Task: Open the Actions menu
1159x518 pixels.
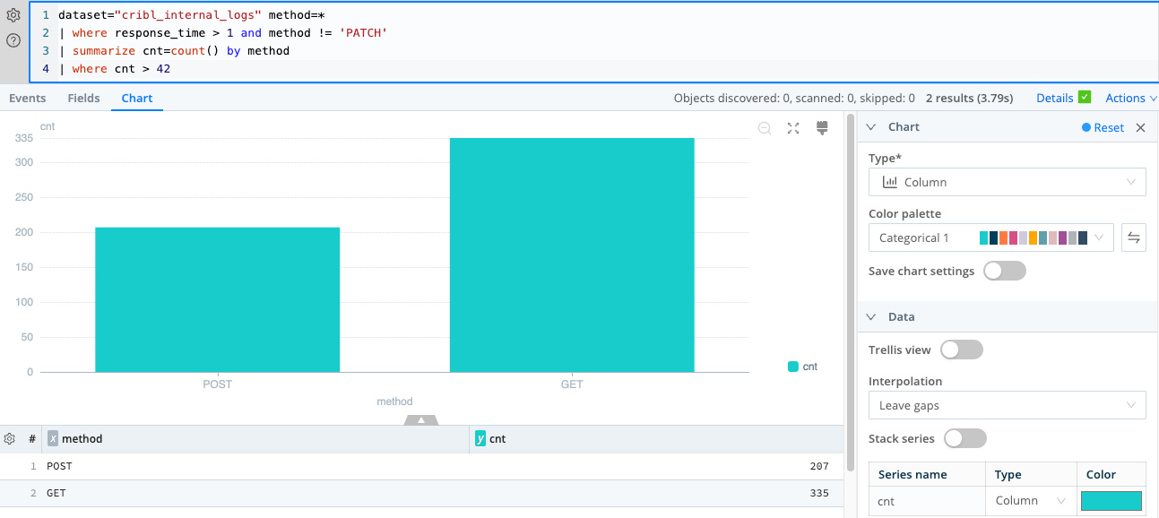Action: (x=1130, y=98)
